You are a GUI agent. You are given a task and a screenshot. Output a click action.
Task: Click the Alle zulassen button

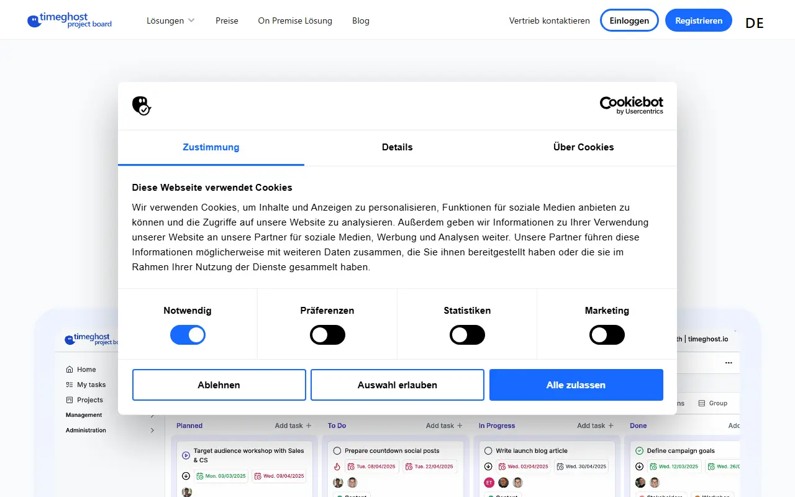click(576, 385)
